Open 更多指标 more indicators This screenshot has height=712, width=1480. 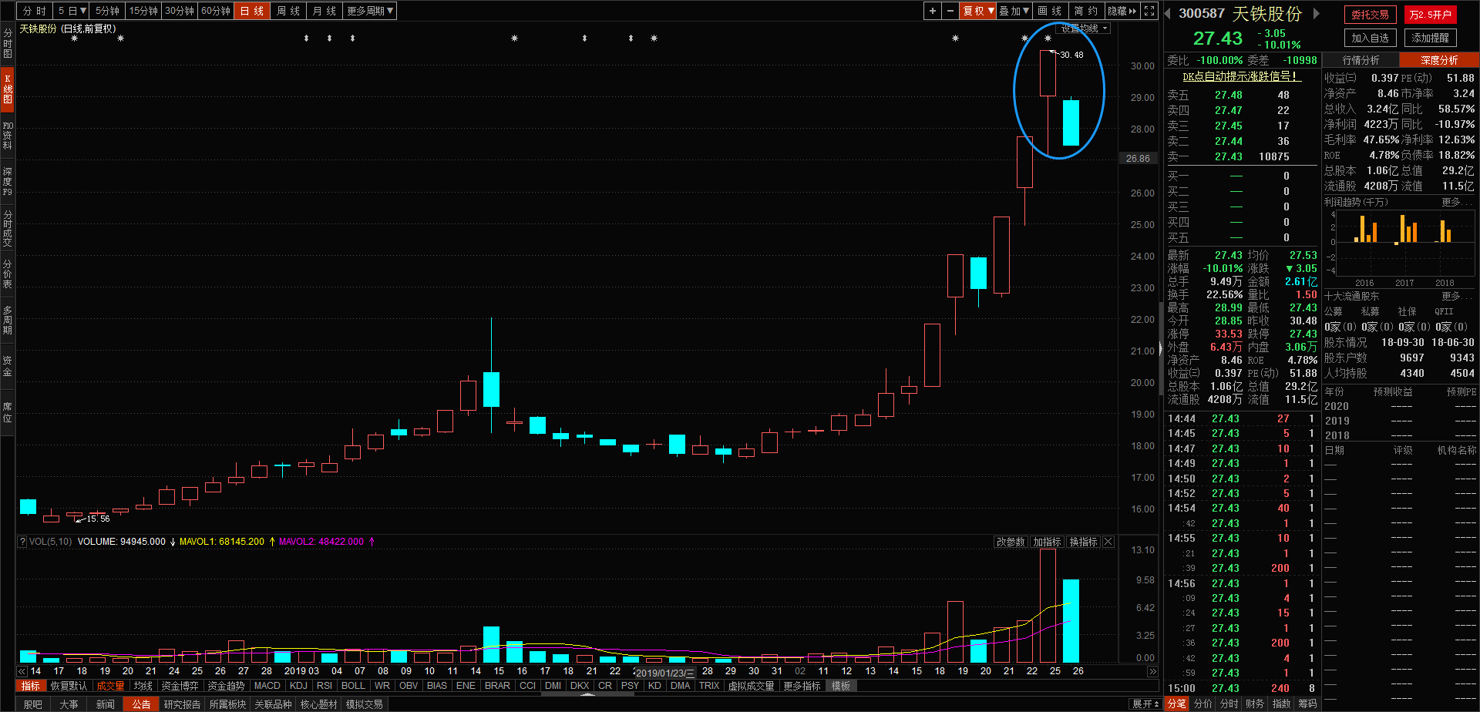coord(802,686)
